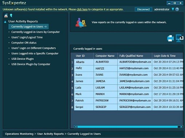Click computer name MARKH
The image size is (185, 138).
point(106,94)
